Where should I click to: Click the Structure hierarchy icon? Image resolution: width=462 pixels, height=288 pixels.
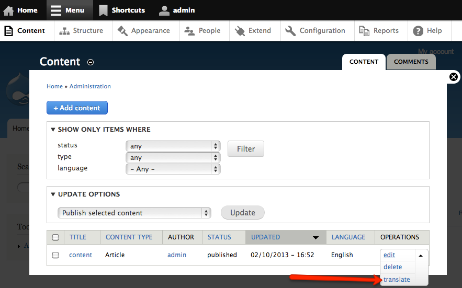[64, 31]
